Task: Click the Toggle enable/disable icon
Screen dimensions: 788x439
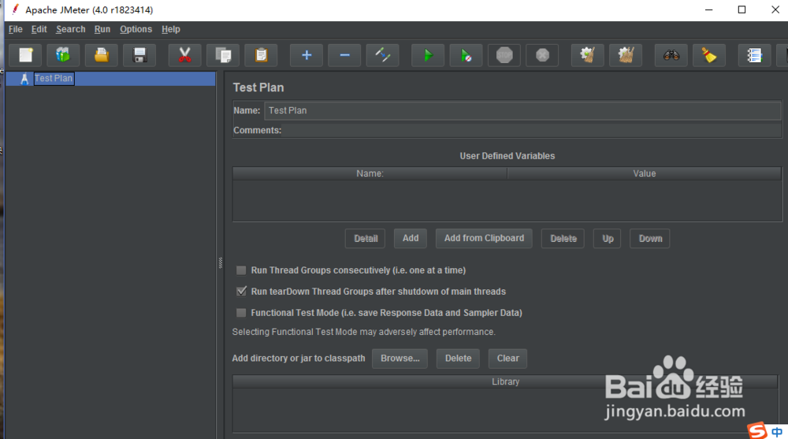Action: (x=383, y=55)
